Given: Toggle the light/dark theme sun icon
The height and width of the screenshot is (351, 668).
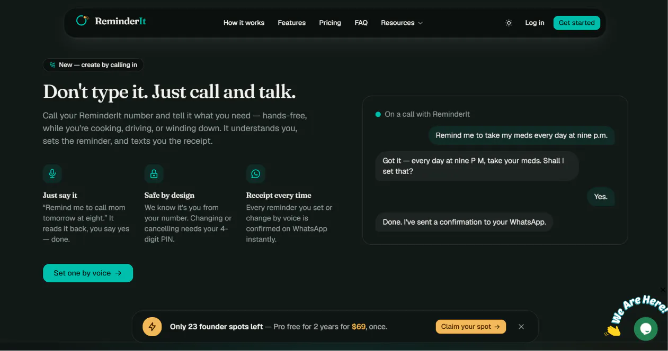Looking at the screenshot, I should tap(509, 23).
